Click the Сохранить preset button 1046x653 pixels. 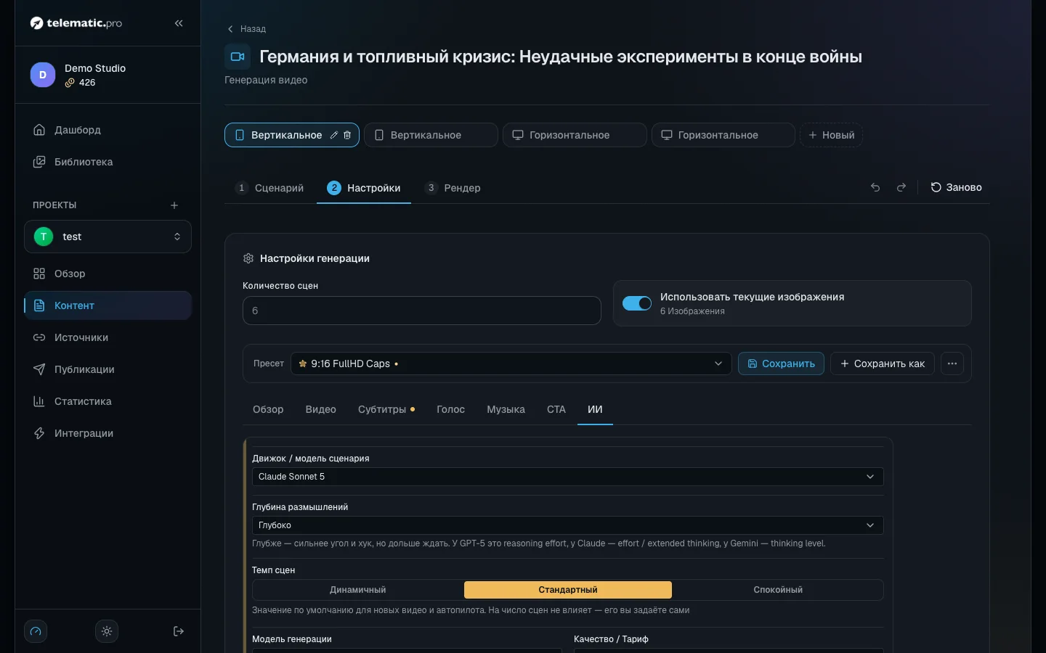(x=781, y=364)
